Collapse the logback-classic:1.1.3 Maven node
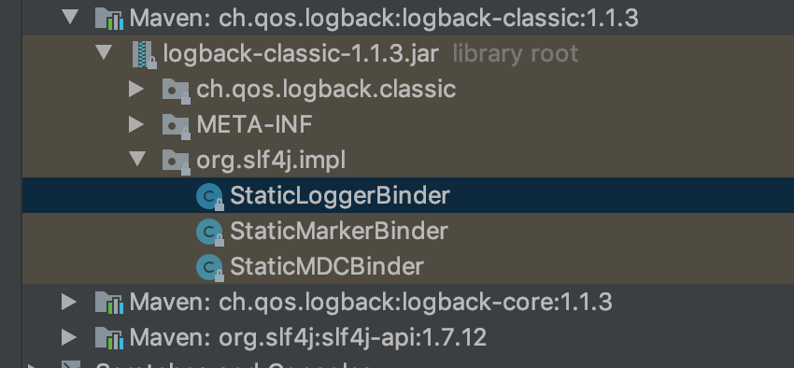The height and width of the screenshot is (368, 794). pos(70,18)
